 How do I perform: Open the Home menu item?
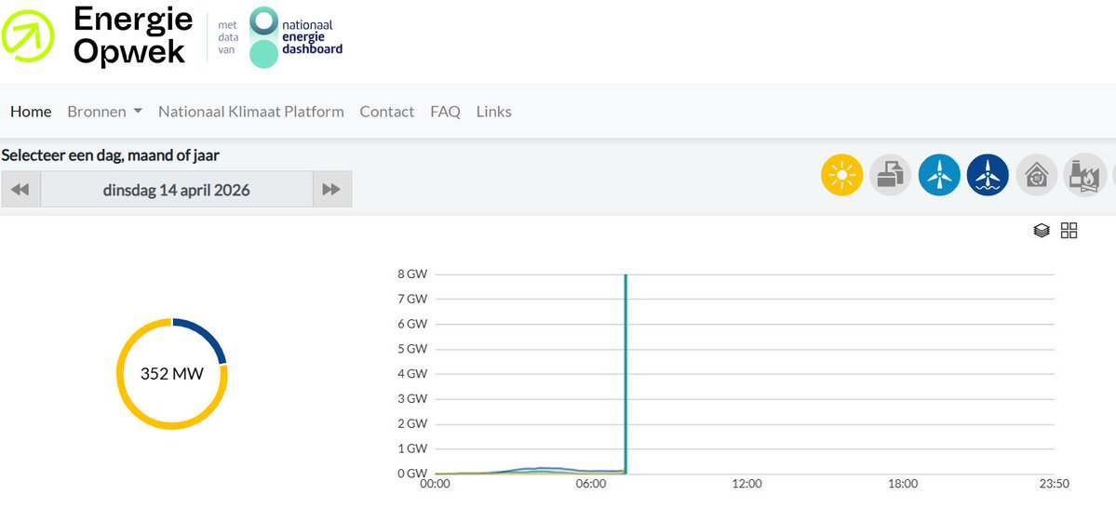[31, 112]
